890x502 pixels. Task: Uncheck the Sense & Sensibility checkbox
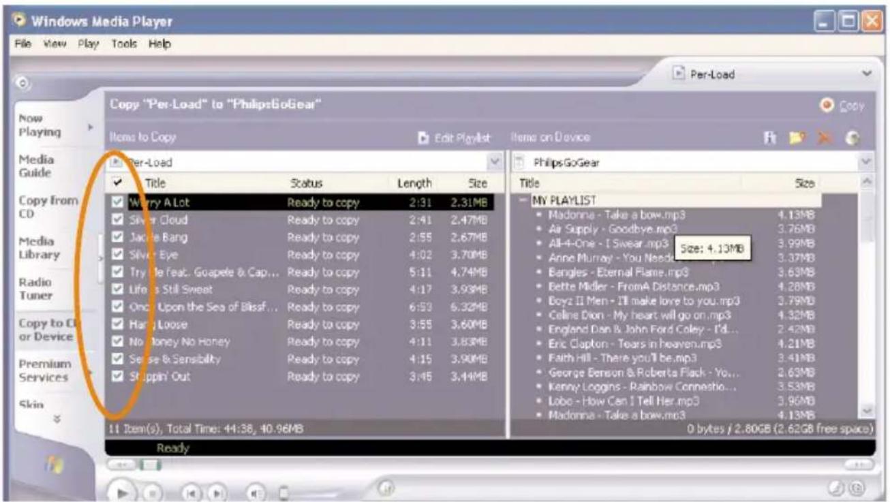click(x=117, y=359)
